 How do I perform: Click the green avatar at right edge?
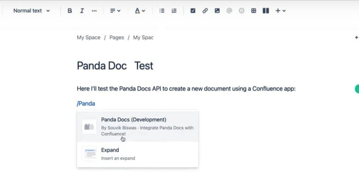357,89
